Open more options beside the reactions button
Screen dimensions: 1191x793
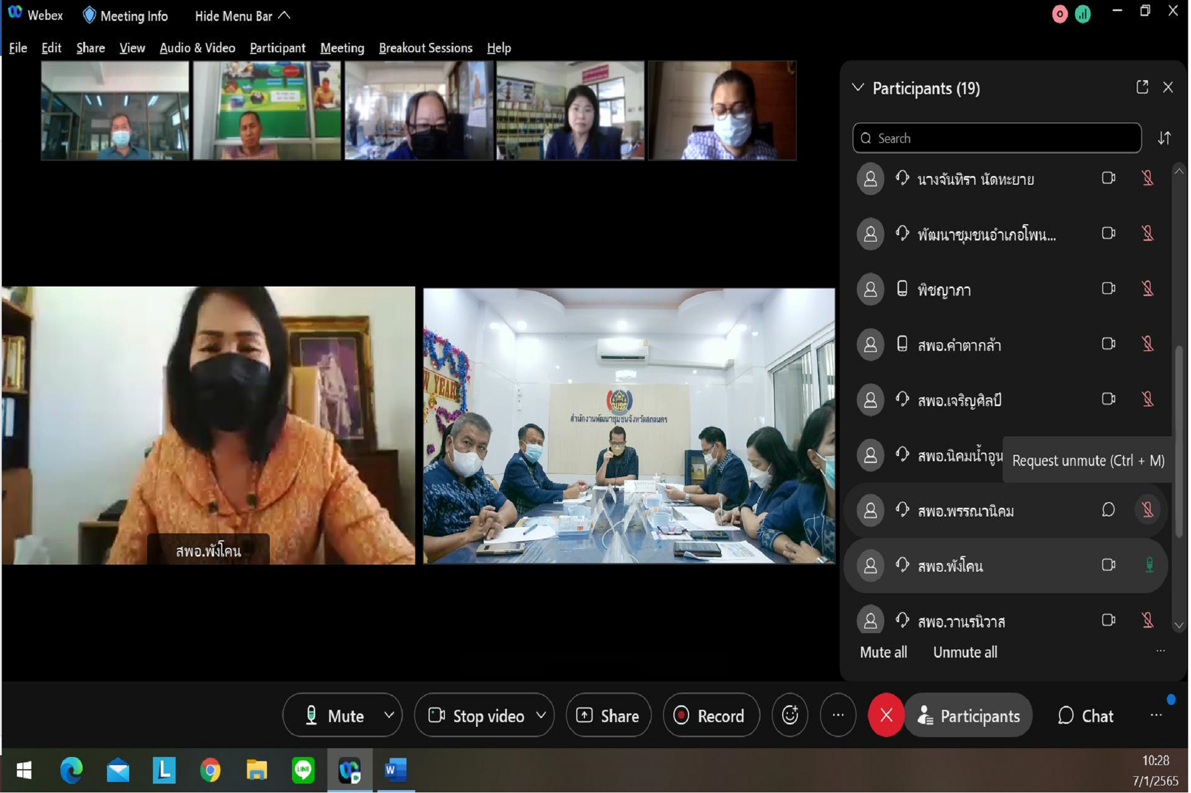click(x=838, y=715)
